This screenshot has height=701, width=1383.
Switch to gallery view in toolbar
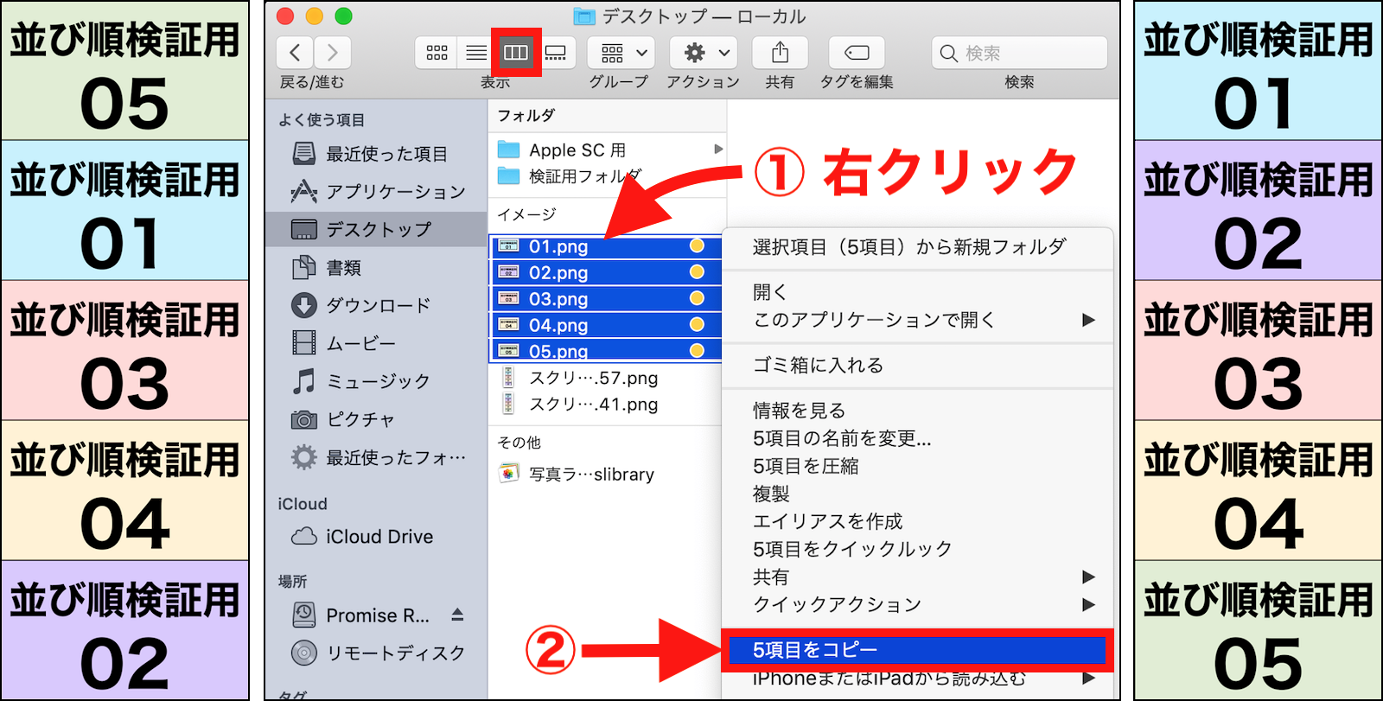point(556,53)
